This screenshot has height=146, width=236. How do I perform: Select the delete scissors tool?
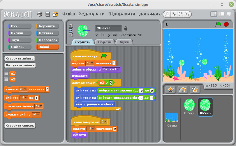pyautogui.click(x=174, y=15)
